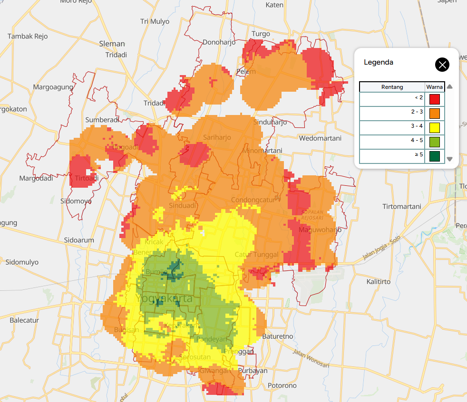467x402 pixels.
Task: Select the red swatch for range < 2
Action: (x=435, y=99)
